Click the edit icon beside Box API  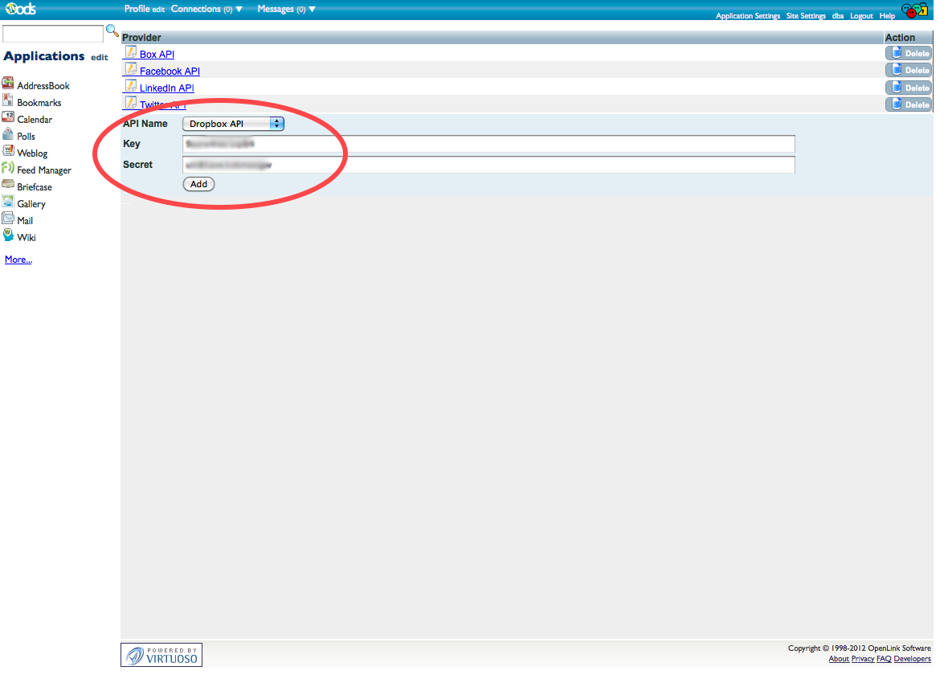(x=130, y=53)
